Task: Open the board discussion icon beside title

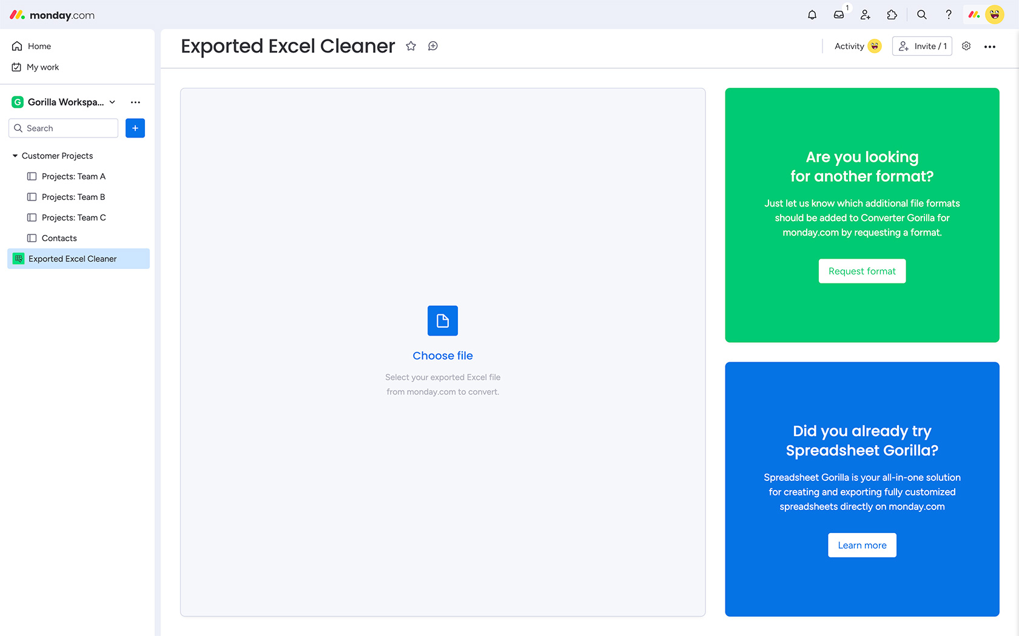Action: 433,46
